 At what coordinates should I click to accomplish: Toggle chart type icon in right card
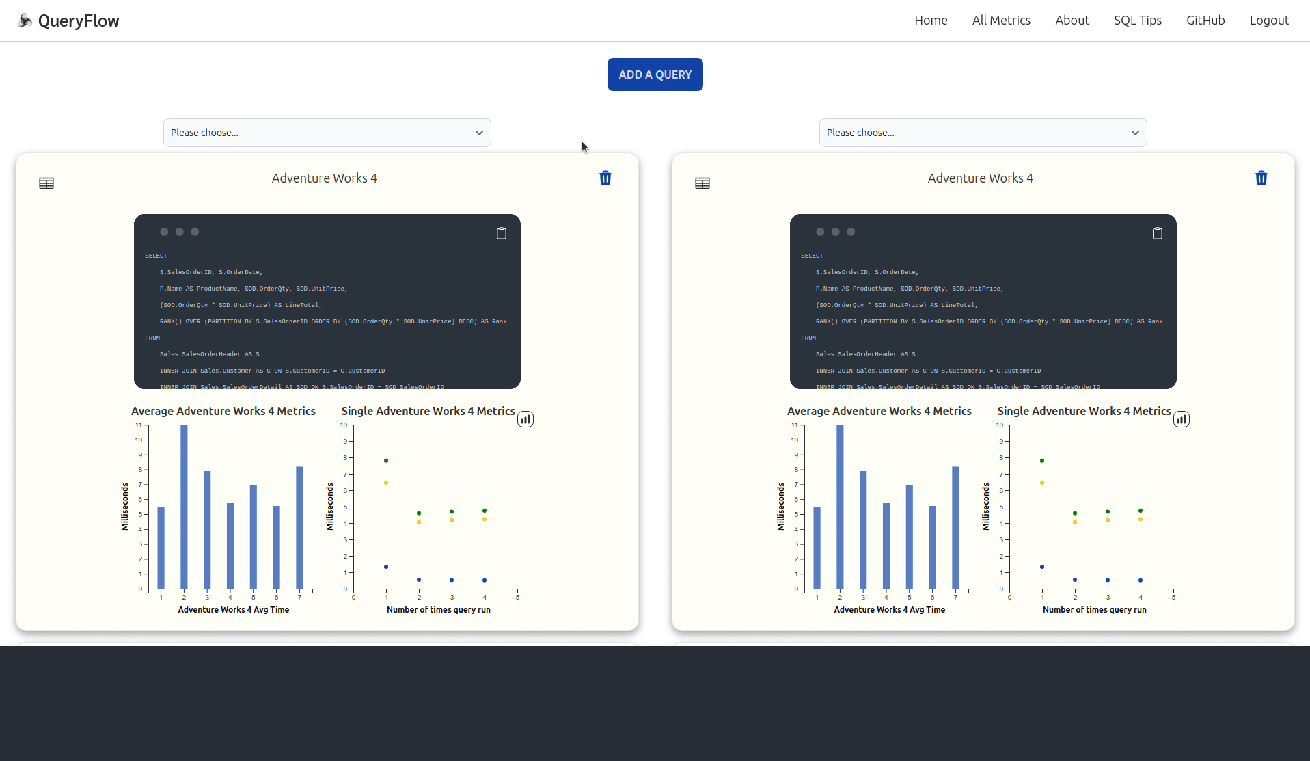click(1182, 419)
